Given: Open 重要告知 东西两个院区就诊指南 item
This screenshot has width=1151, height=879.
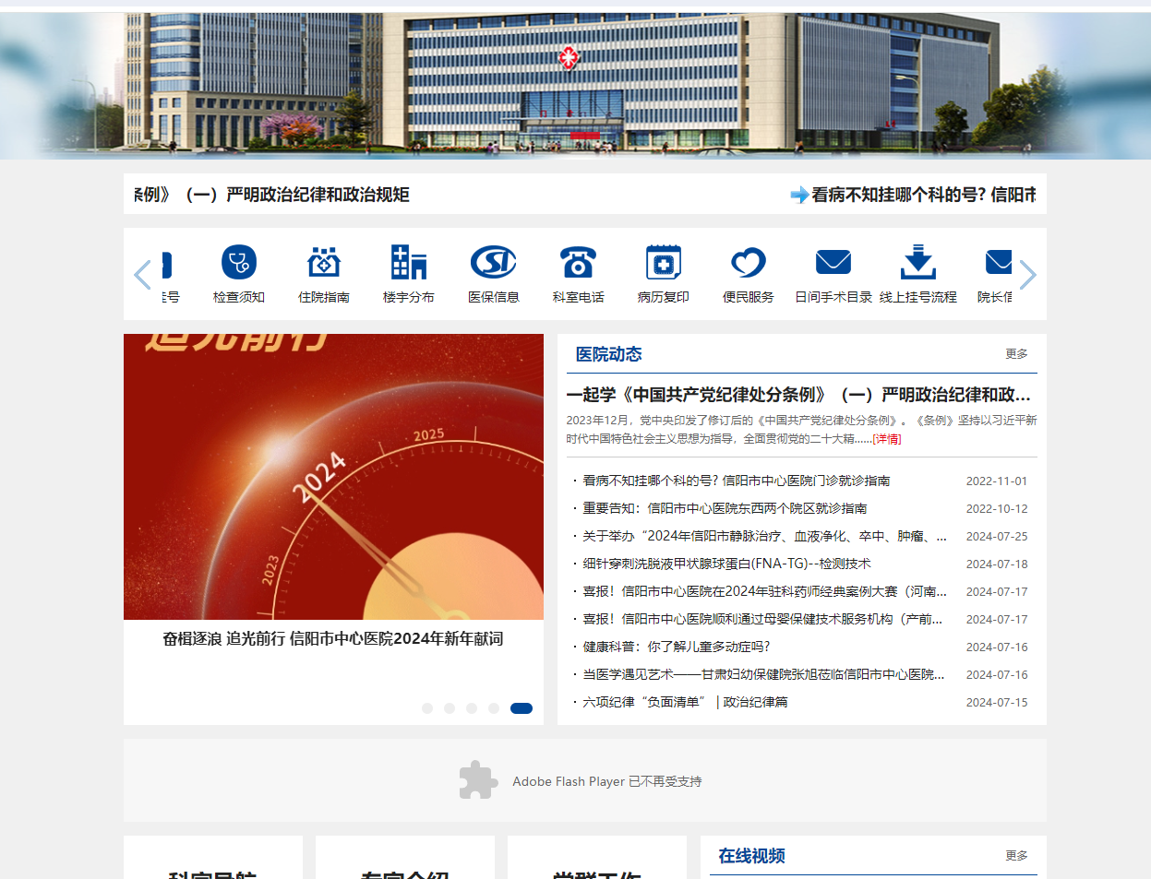Looking at the screenshot, I should point(725,508).
